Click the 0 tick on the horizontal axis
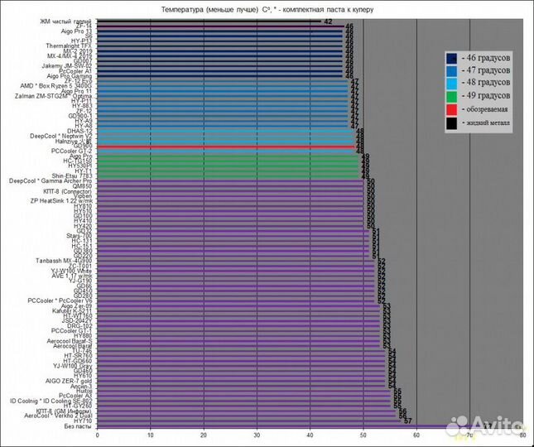This screenshot has width=534, height=447. pos(98,435)
